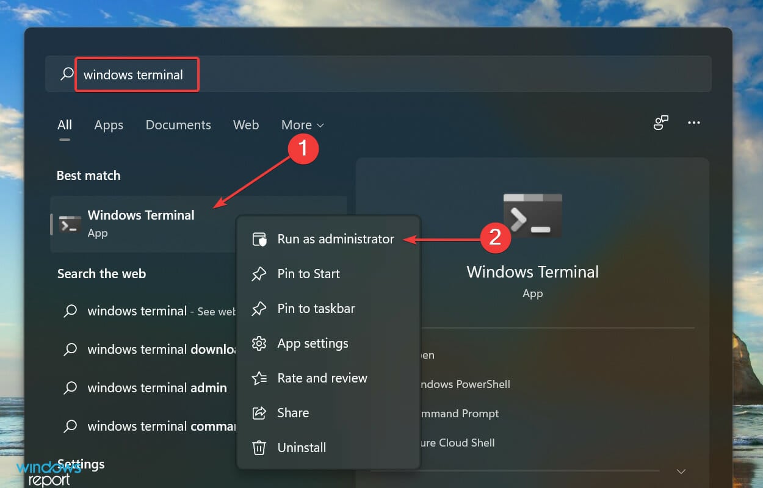Click the Pin to Start pin icon
The height and width of the screenshot is (488, 763).
260,274
